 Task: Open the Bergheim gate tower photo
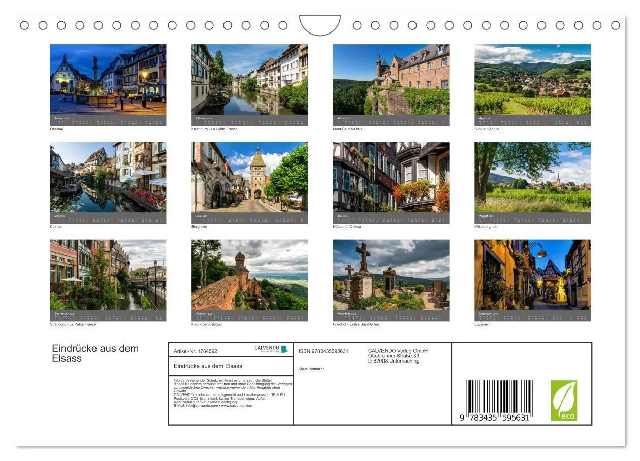[249, 177]
